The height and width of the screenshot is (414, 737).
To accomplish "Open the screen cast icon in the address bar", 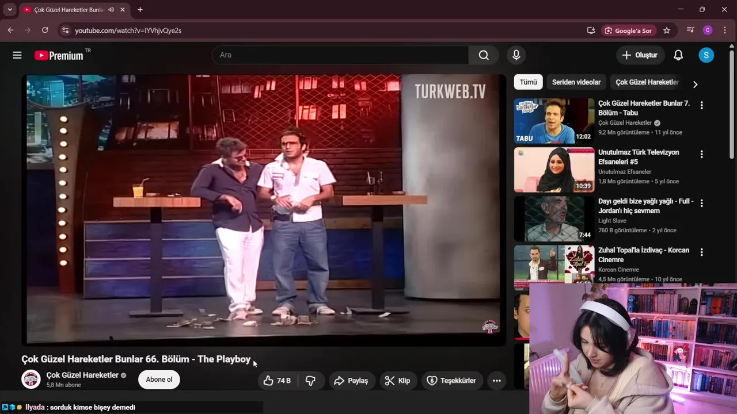I will pyautogui.click(x=591, y=30).
